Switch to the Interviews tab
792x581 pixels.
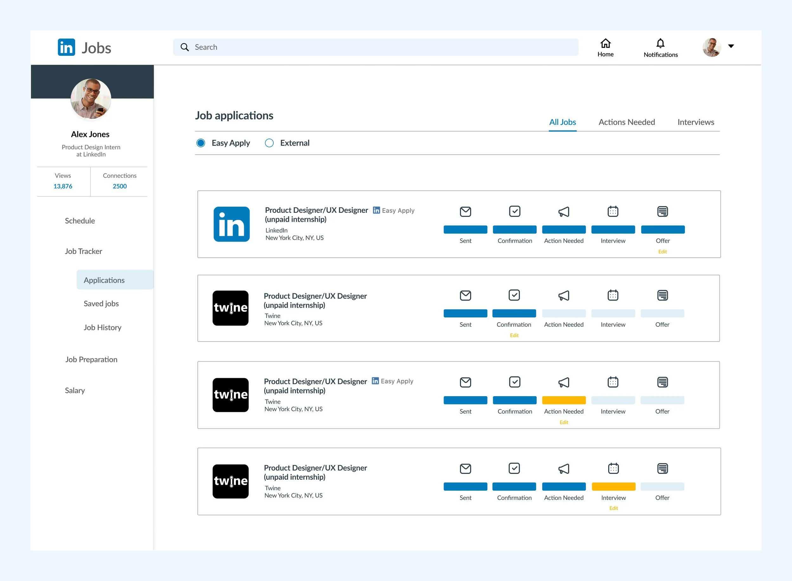[x=695, y=122]
